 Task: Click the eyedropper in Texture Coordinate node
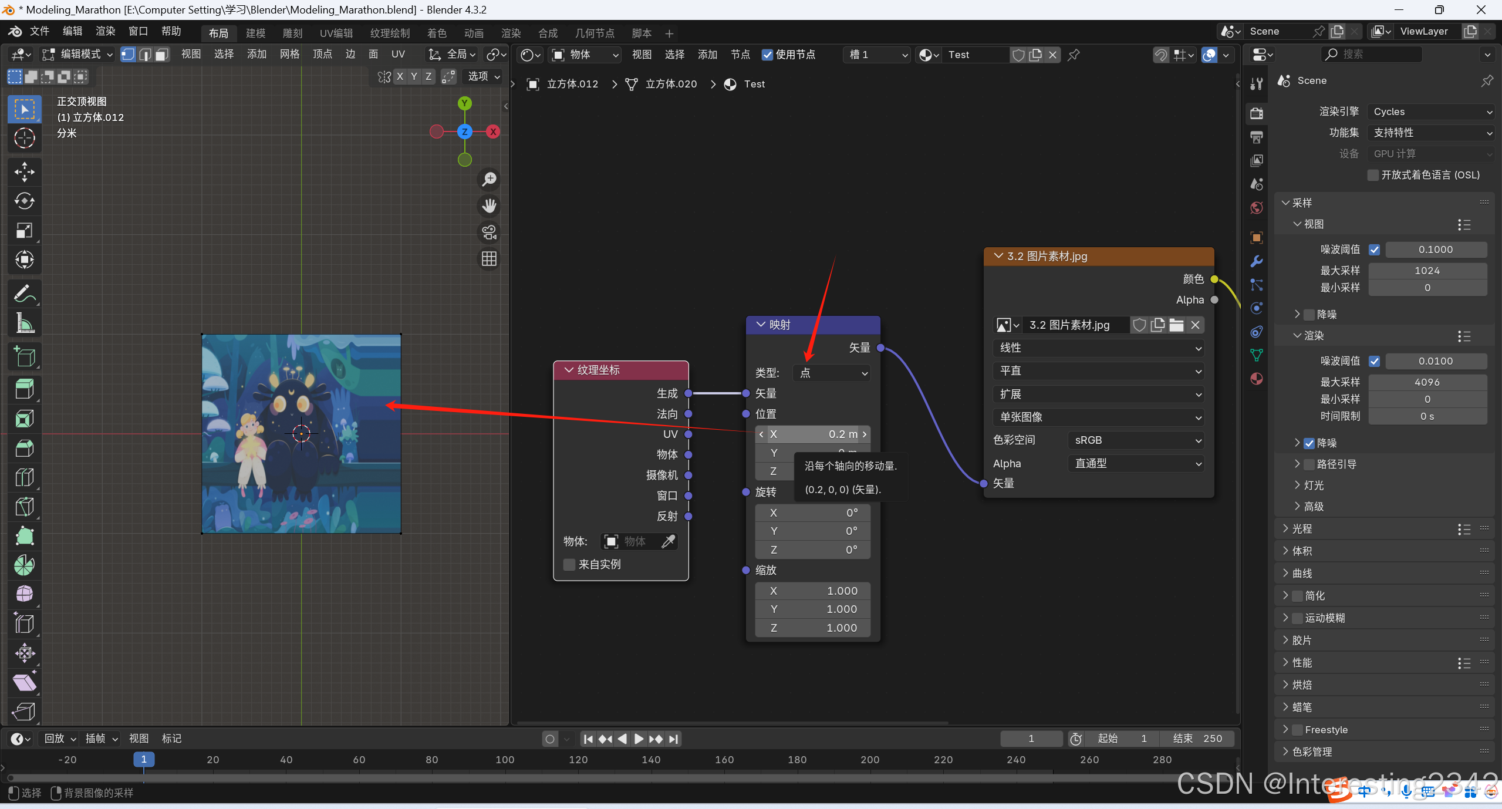click(668, 541)
